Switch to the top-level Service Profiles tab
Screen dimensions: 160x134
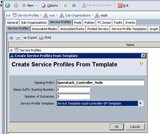pos(60,22)
